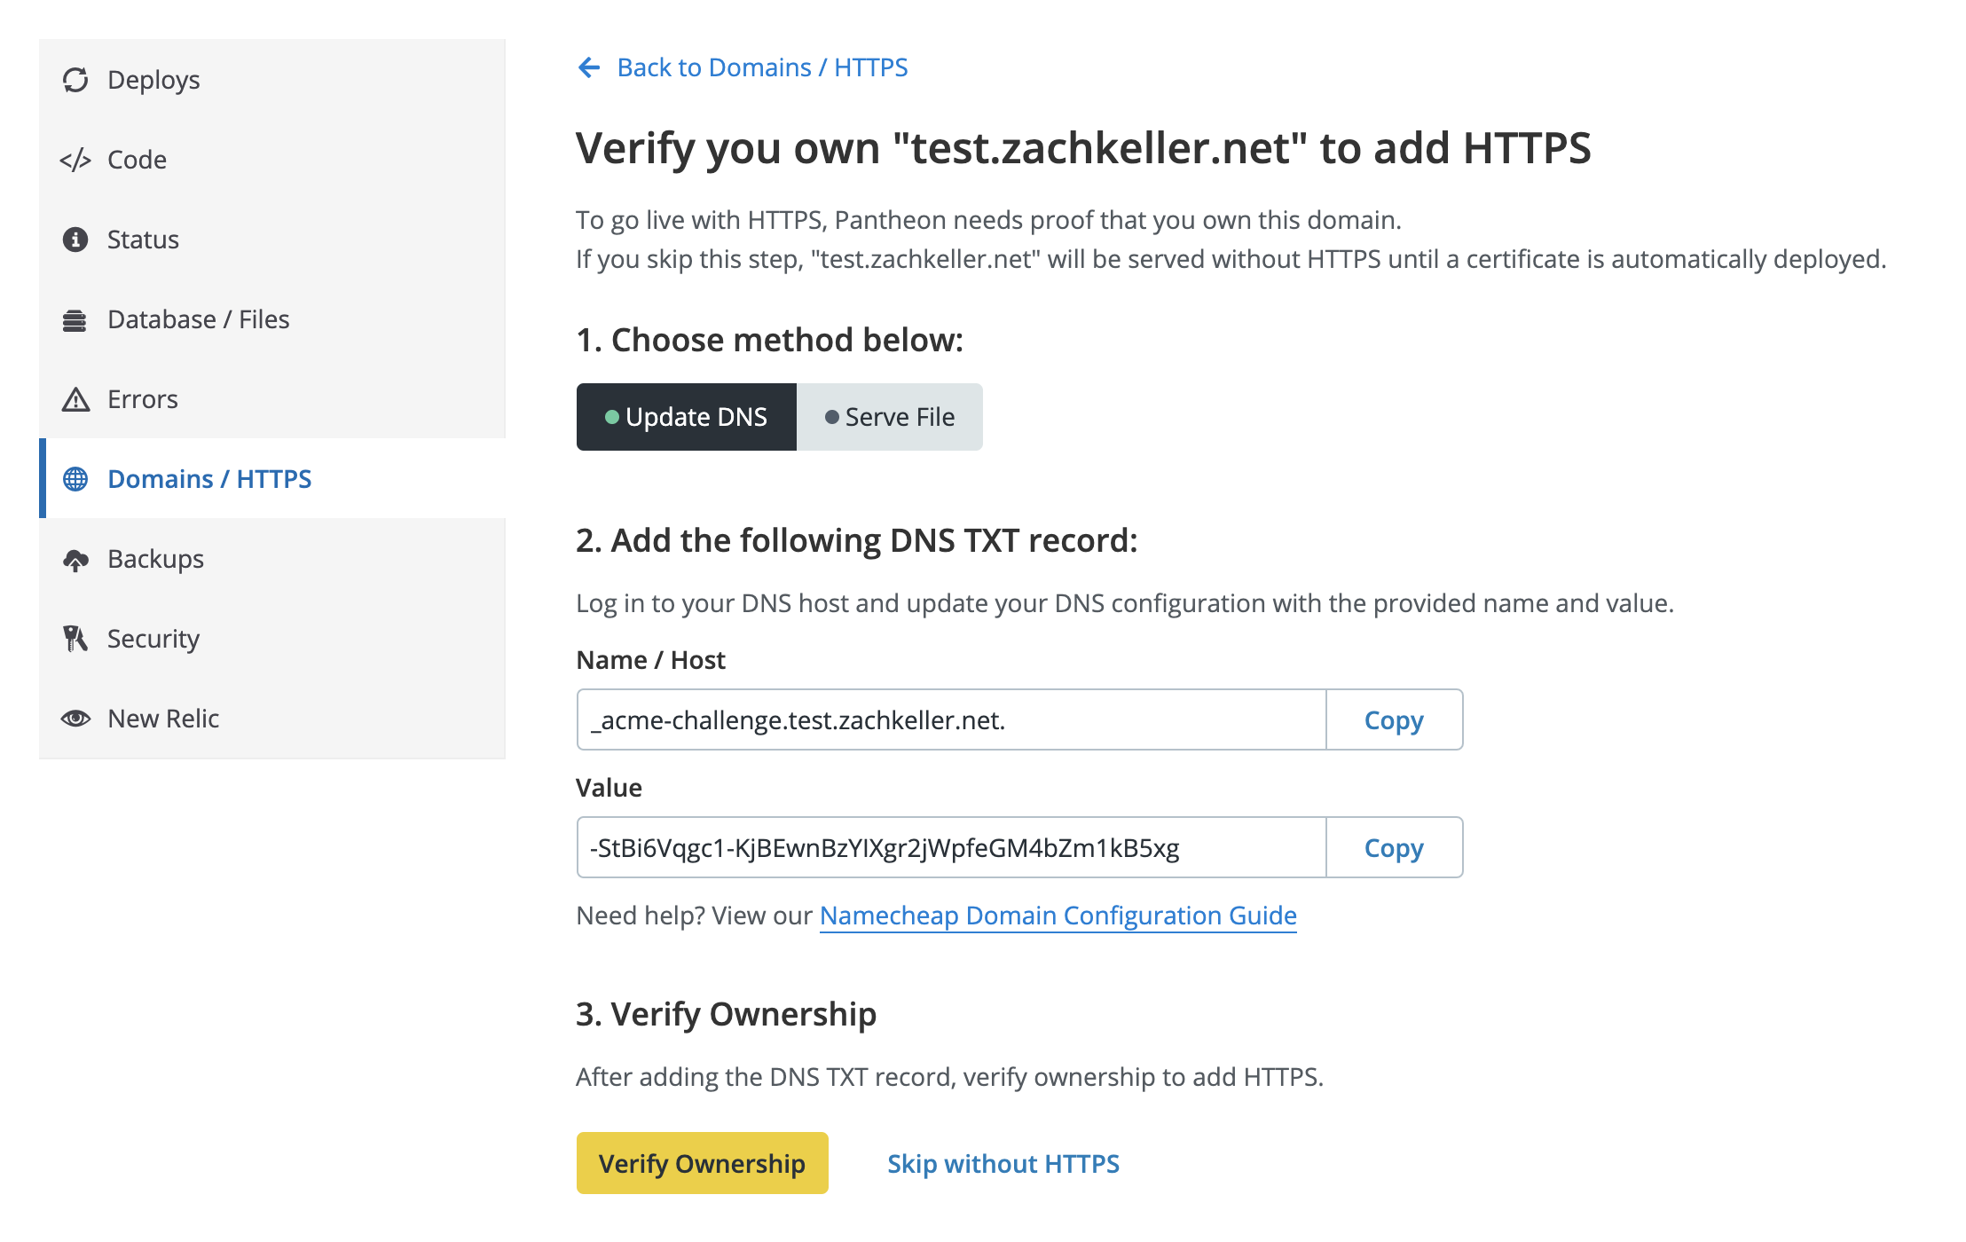Select the Code section icon

pos(76,159)
